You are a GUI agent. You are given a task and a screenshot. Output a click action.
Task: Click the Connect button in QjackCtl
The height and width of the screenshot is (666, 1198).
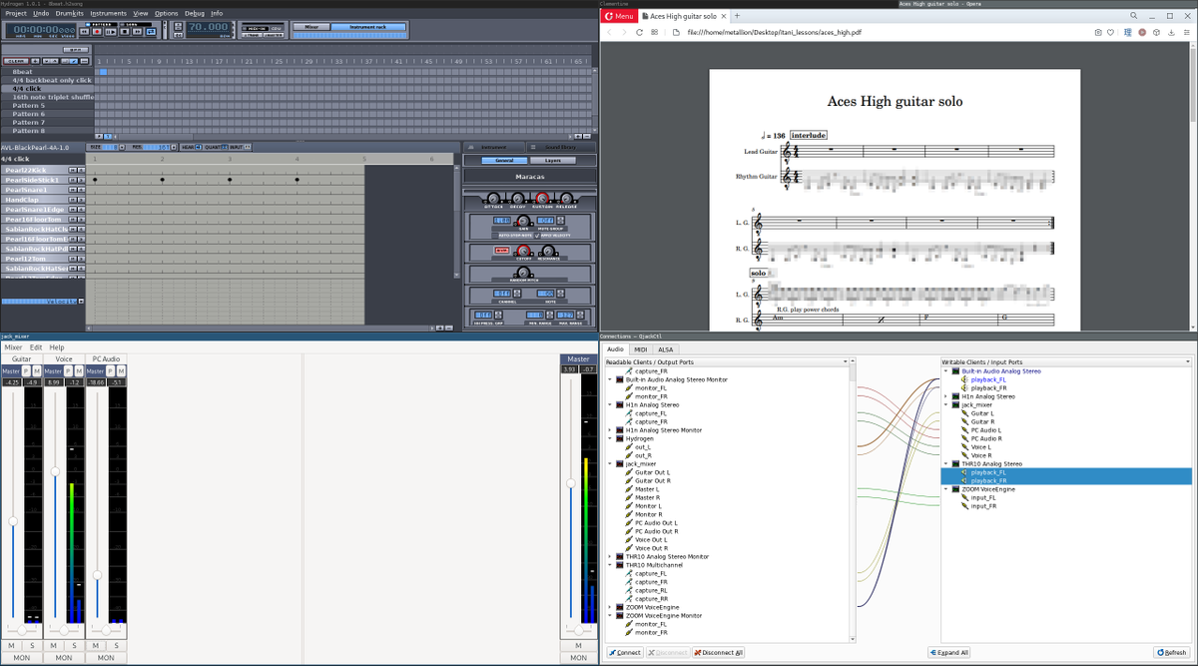[625, 652]
